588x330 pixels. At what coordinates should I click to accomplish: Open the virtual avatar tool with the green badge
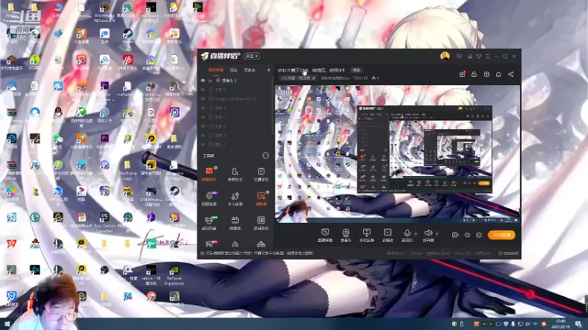pos(209,223)
